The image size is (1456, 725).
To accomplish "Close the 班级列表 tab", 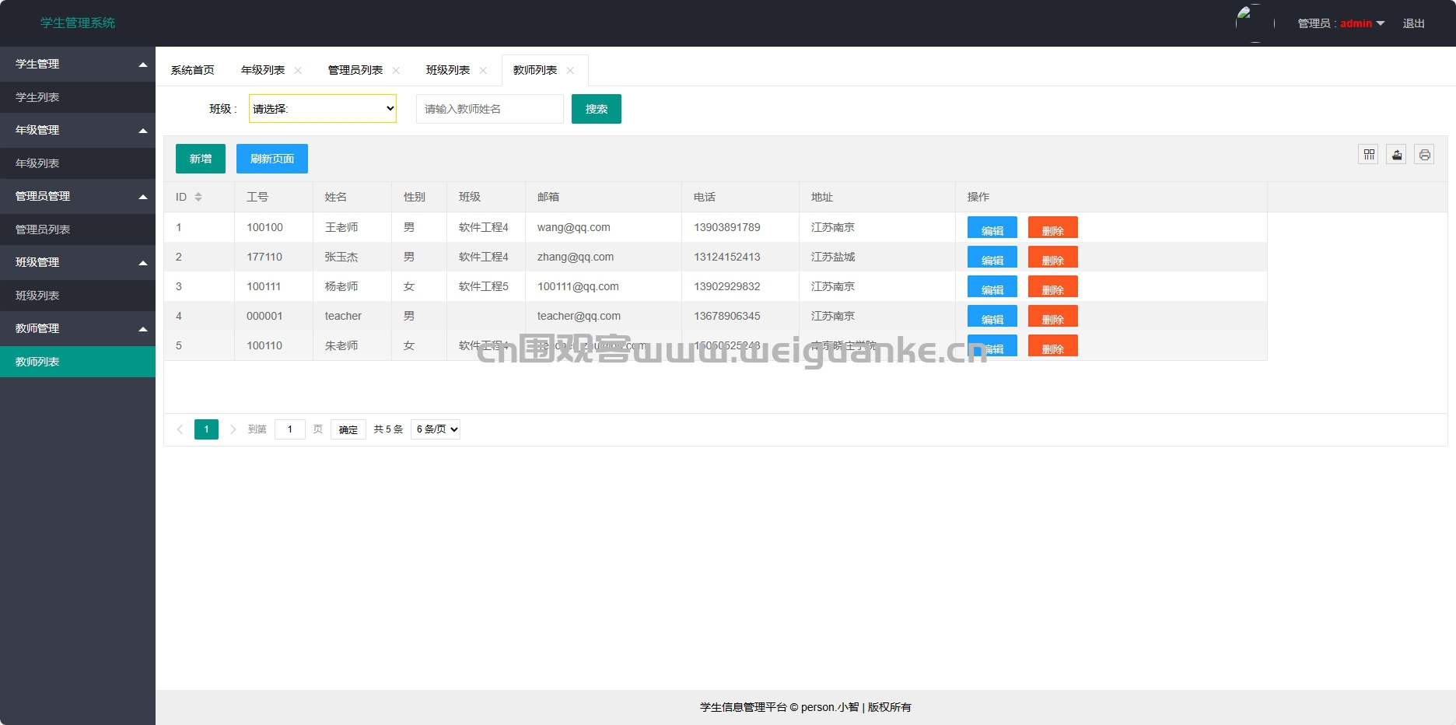I will (x=483, y=71).
